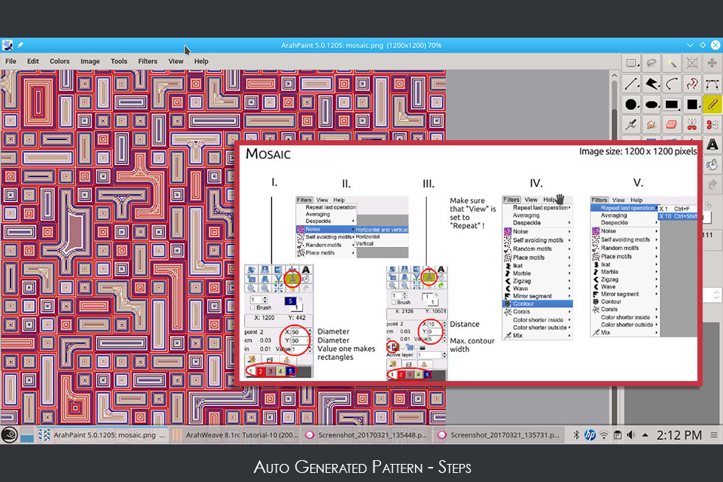Viewport: 723px width, 482px height.
Task: Select the filled circle tool
Action: (x=631, y=104)
